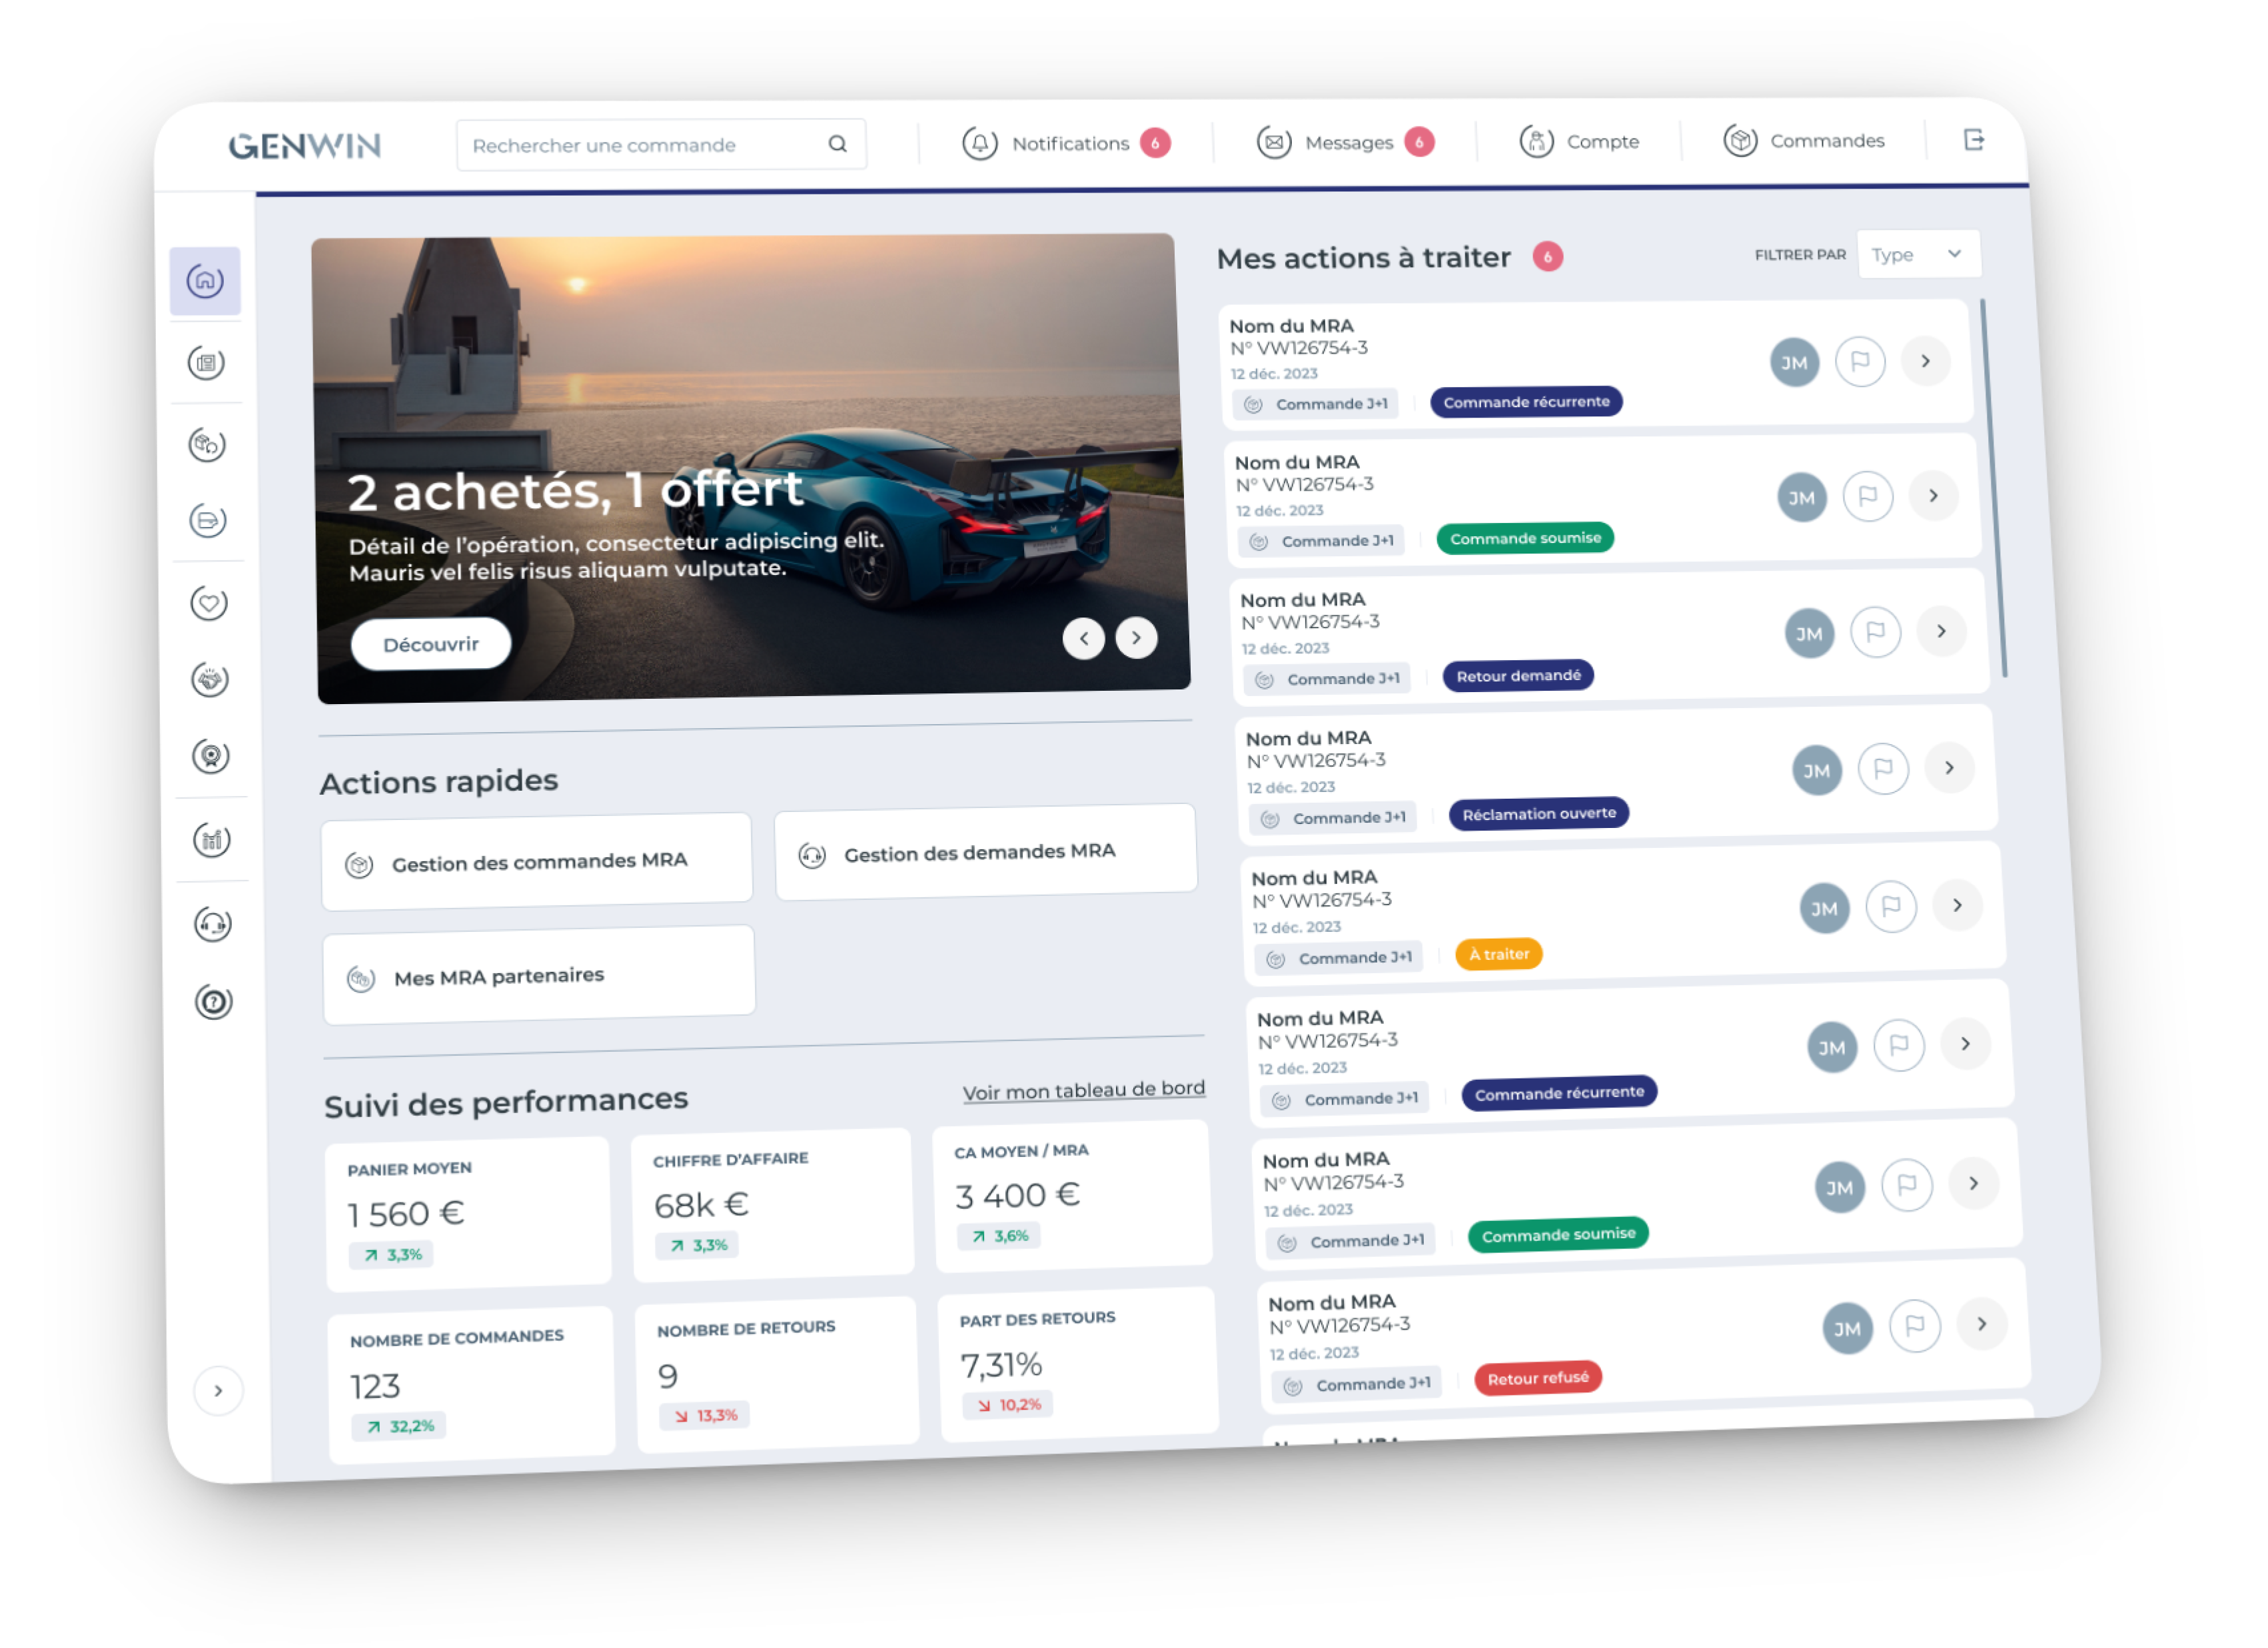Open the first Commande récurrente row chevron

coord(1926,361)
